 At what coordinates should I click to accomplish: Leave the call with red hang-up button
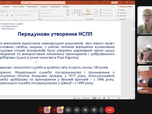click(110, 110)
